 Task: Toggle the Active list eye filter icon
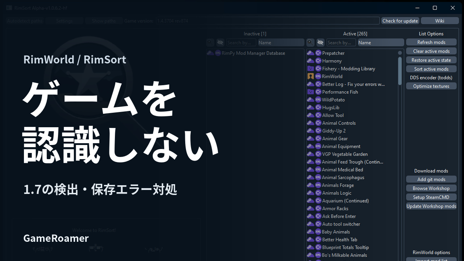[x=320, y=42]
